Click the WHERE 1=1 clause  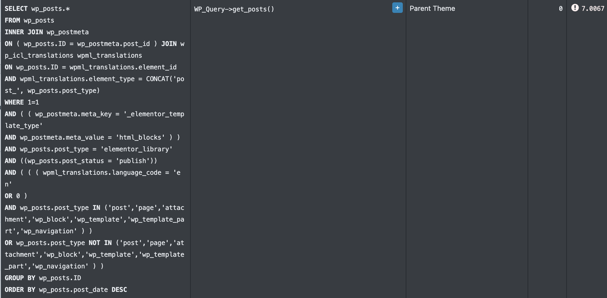click(22, 102)
